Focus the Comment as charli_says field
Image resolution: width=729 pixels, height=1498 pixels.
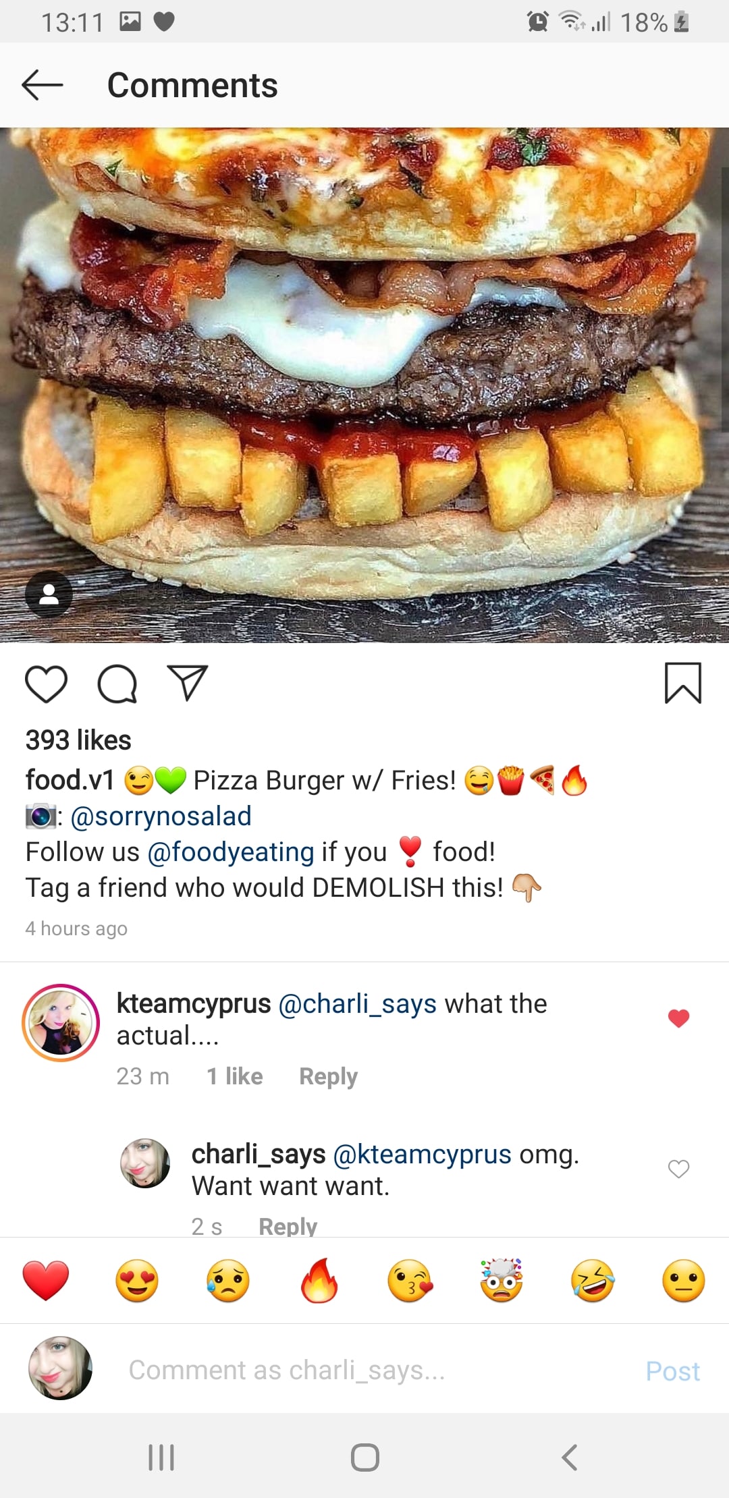click(364, 1370)
